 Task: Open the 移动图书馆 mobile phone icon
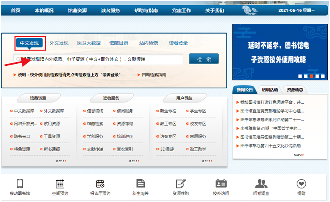(x=20, y=184)
